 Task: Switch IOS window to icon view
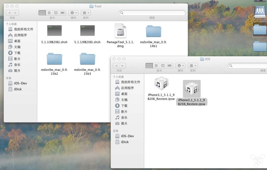149,66
